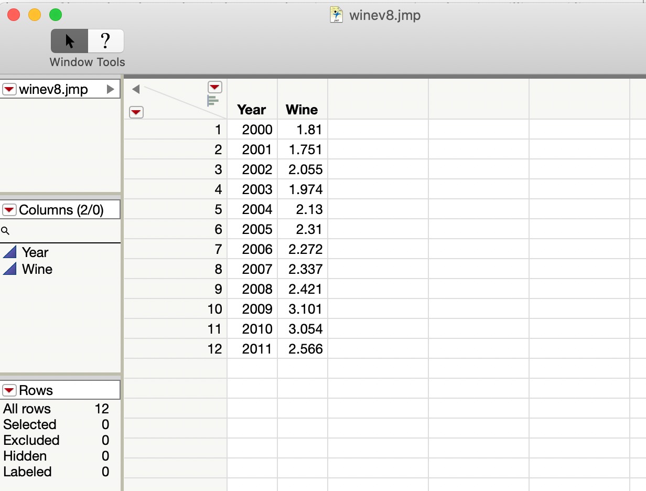The height and width of the screenshot is (491, 646).
Task: Click the Year cell 2011
Action: (252, 349)
